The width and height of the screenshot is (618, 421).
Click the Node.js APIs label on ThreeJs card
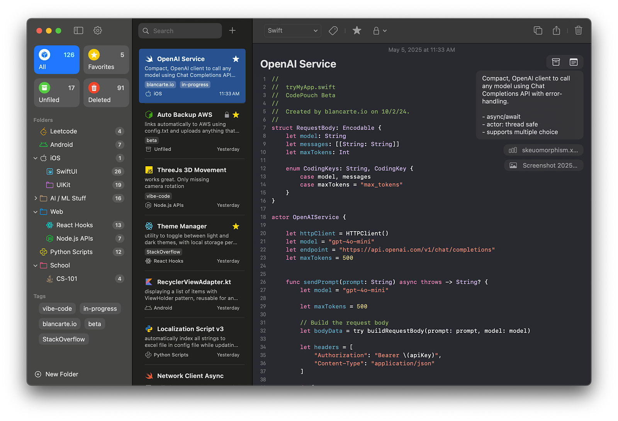(x=168, y=205)
